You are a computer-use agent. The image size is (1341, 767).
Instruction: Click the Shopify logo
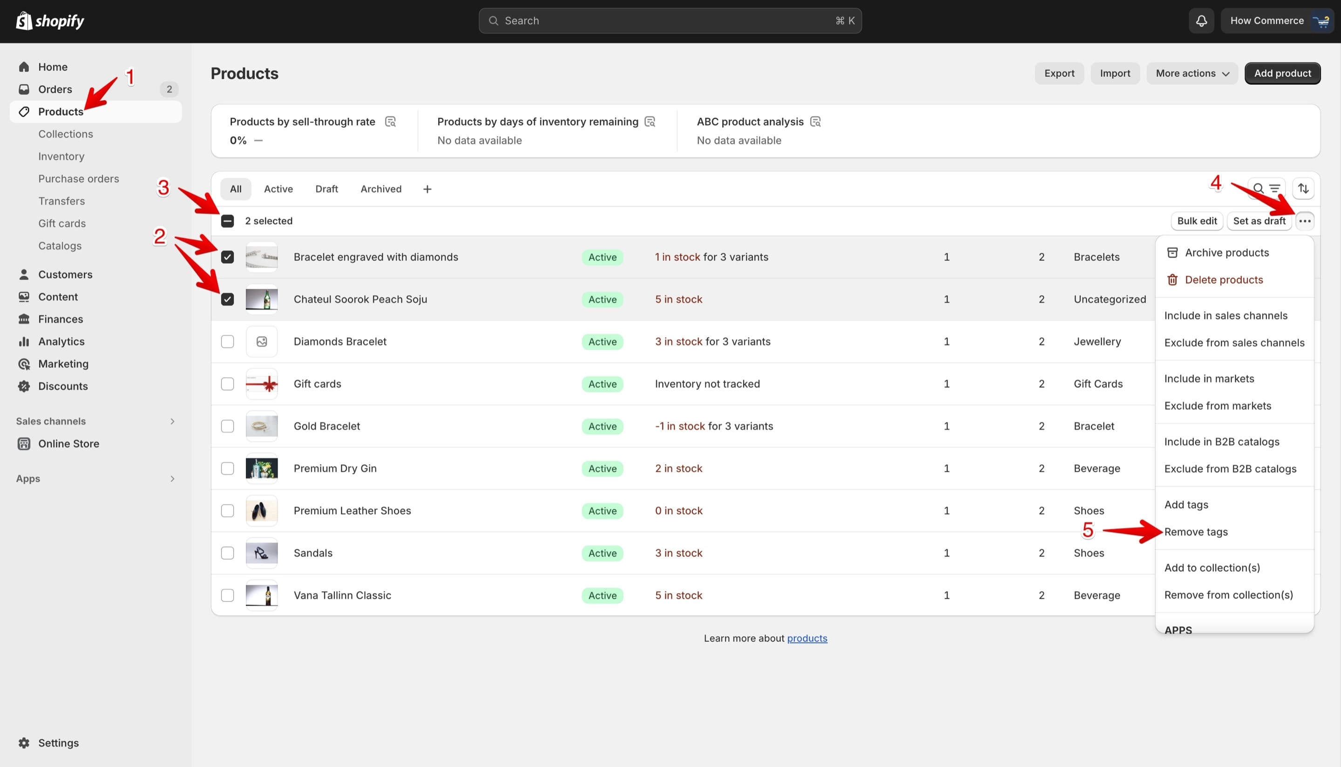(x=50, y=21)
